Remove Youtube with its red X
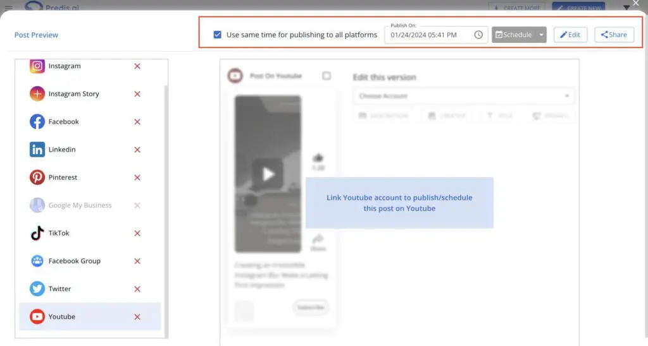The height and width of the screenshot is (346, 648). 137,317
